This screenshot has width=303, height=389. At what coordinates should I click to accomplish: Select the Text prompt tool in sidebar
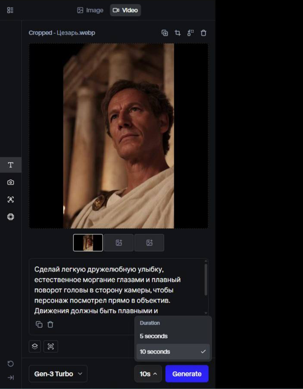coord(11,165)
